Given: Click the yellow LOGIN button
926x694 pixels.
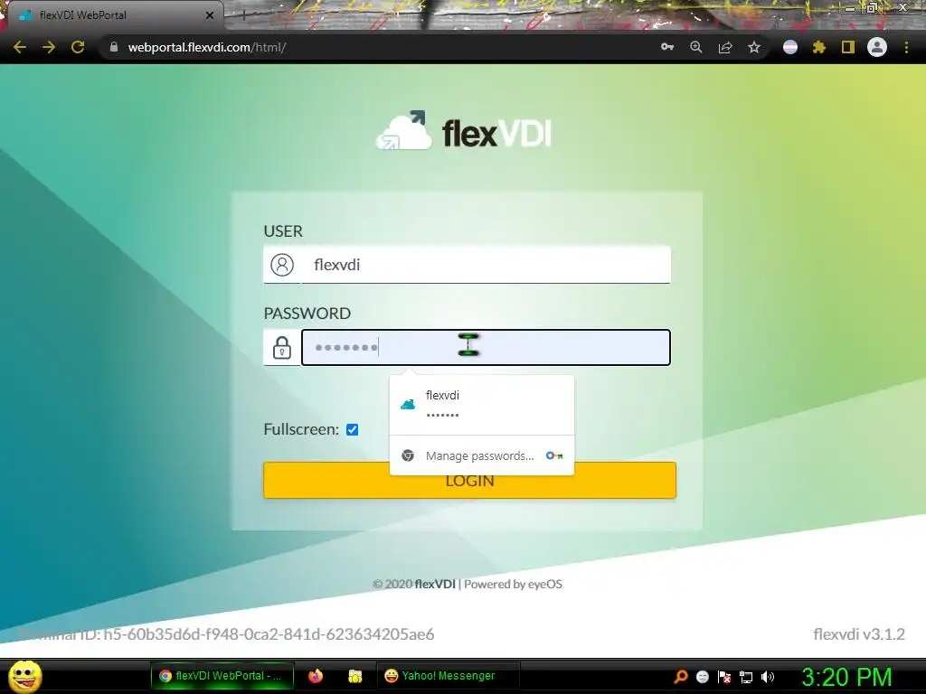Looking at the screenshot, I should [x=469, y=481].
